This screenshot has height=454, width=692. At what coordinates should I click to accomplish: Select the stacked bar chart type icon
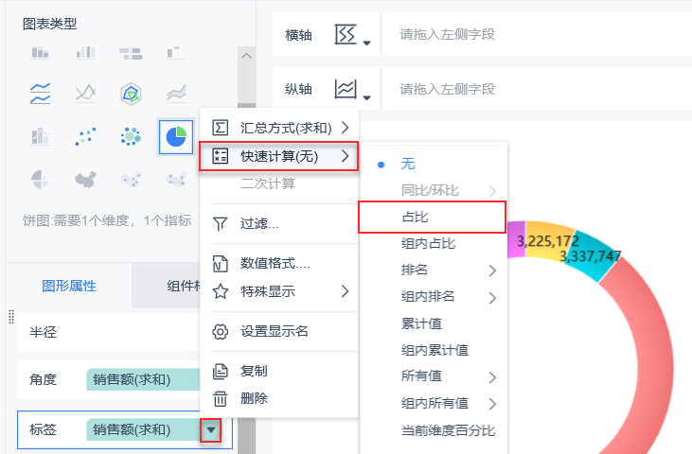40,52
